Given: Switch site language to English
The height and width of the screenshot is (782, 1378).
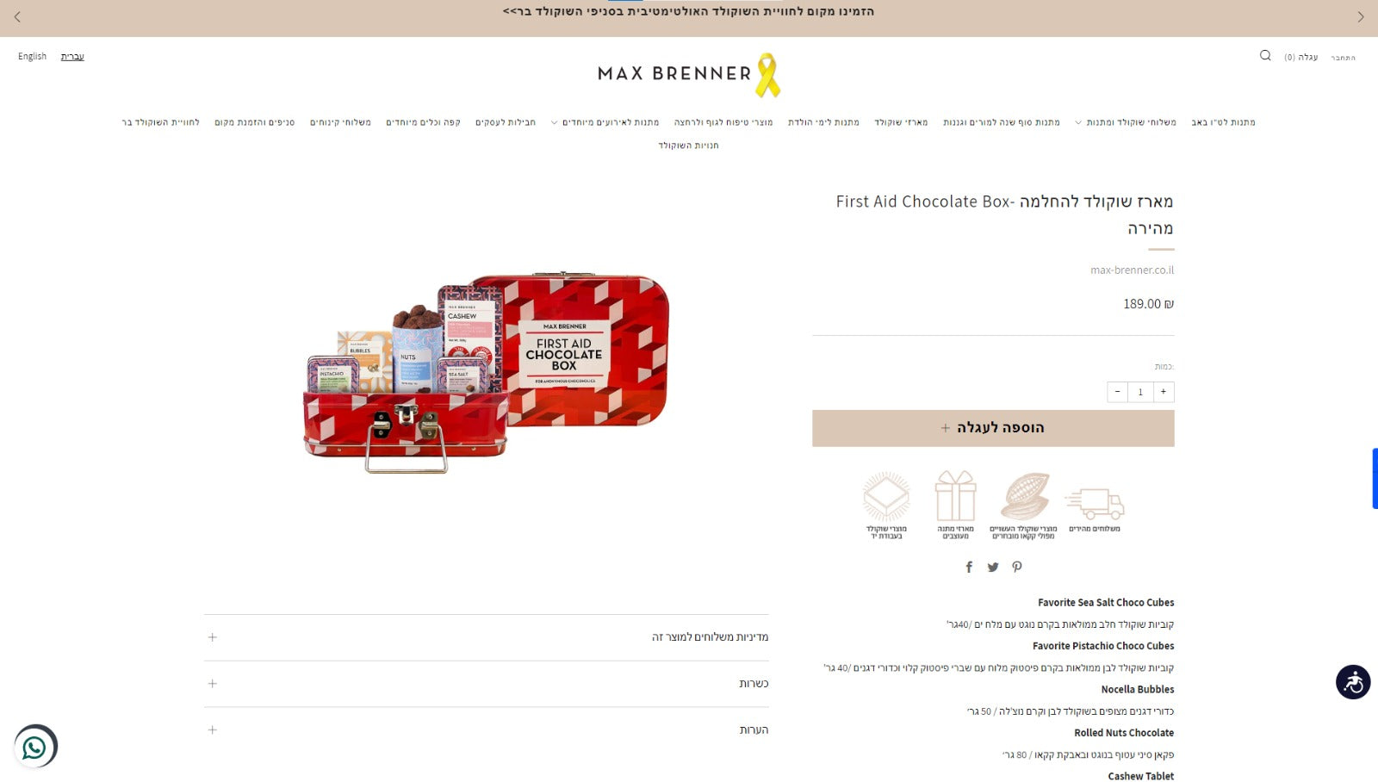Looking at the screenshot, I should pos(33,57).
